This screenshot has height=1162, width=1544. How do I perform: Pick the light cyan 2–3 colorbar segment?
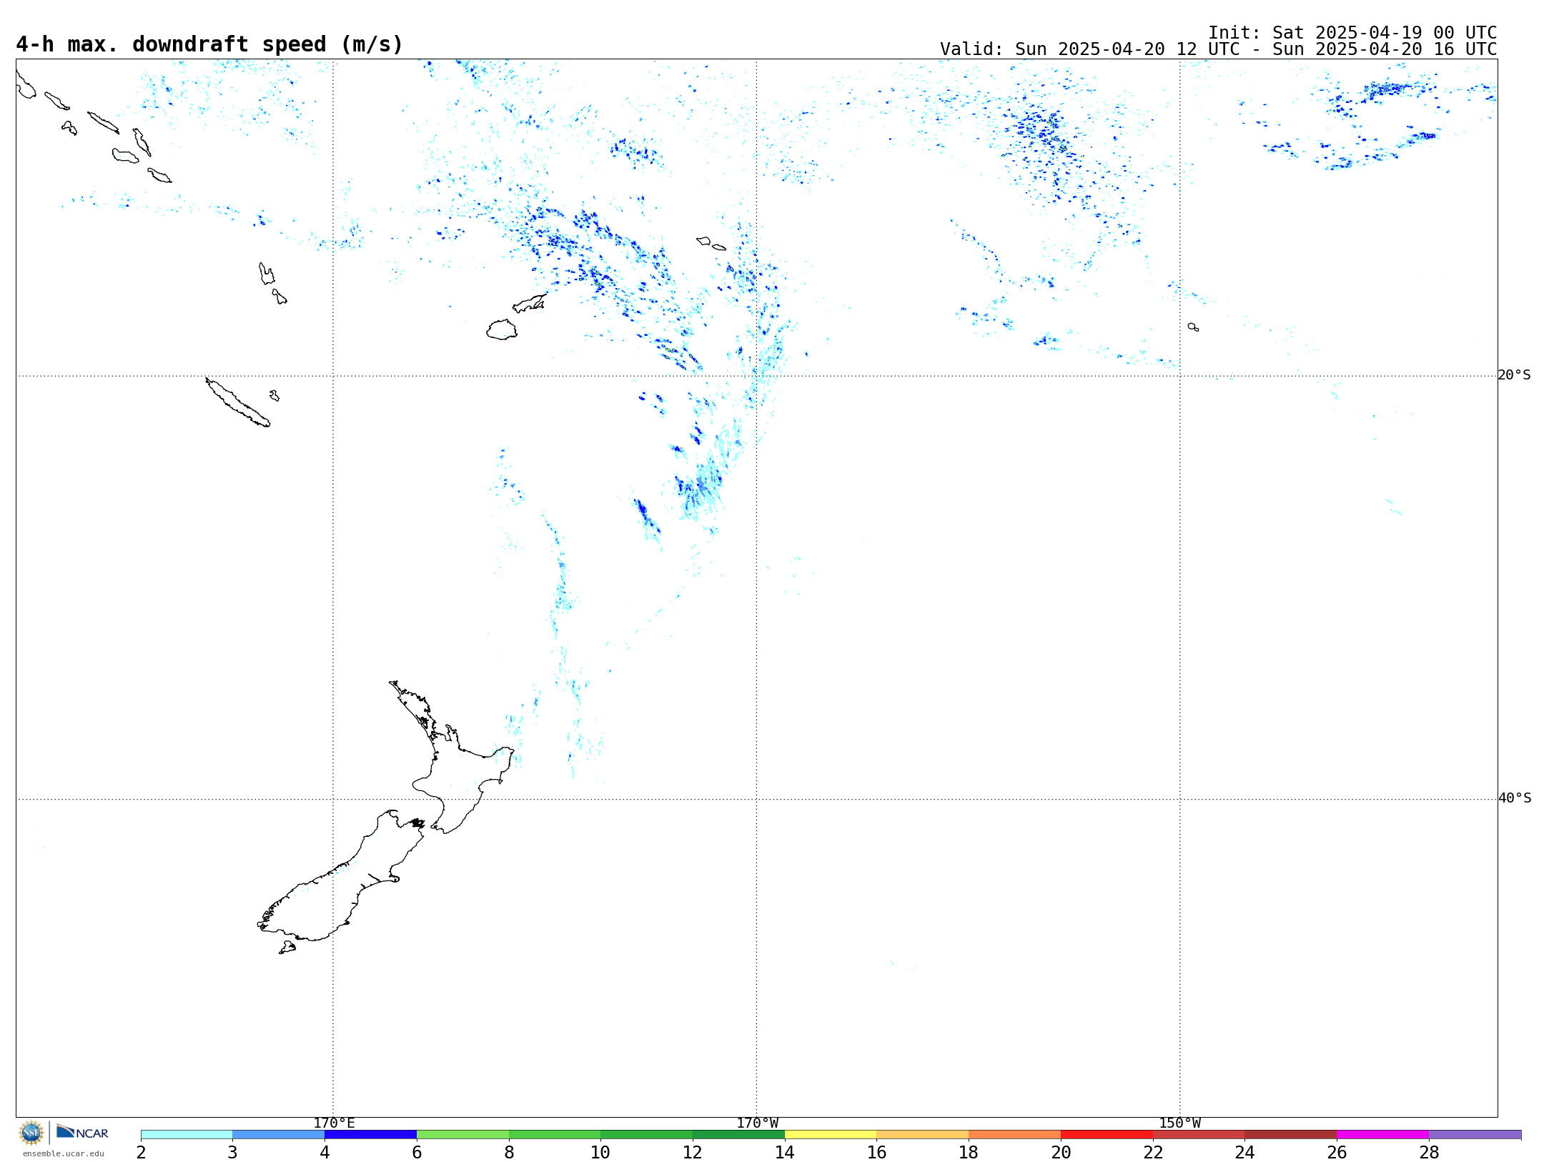pyautogui.click(x=187, y=1135)
